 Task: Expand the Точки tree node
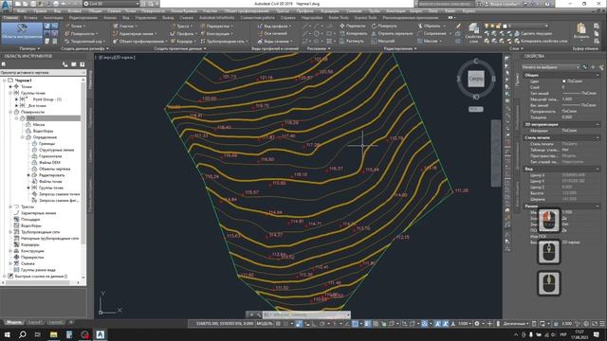tap(10, 86)
